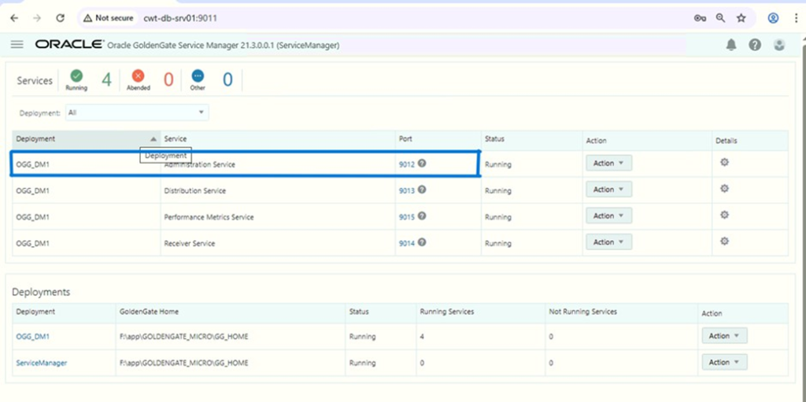Expand Action dropdown for Receiver Service

click(x=608, y=242)
